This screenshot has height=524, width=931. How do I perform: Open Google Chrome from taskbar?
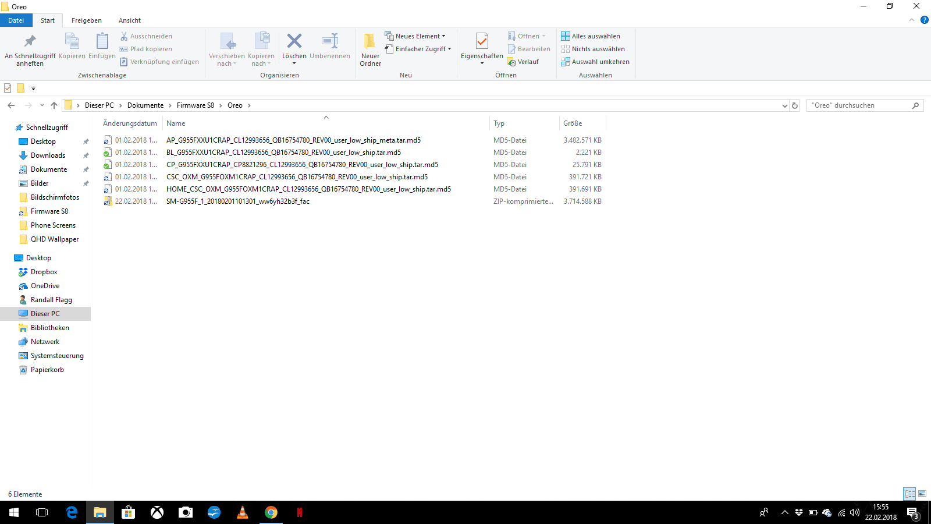click(271, 512)
